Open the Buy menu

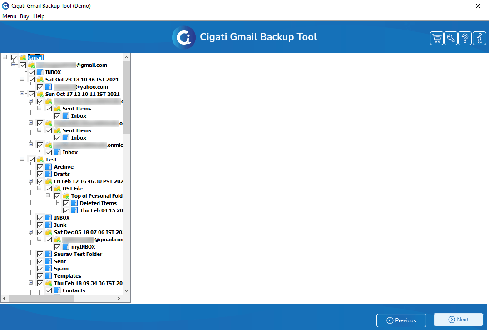point(25,16)
